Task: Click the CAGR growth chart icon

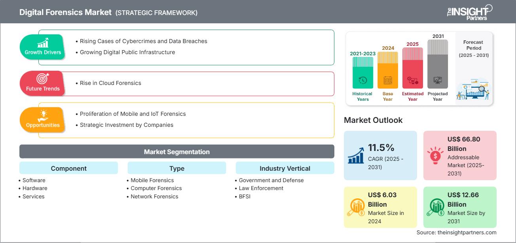Action: pyautogui.click(x=356, y=155)
